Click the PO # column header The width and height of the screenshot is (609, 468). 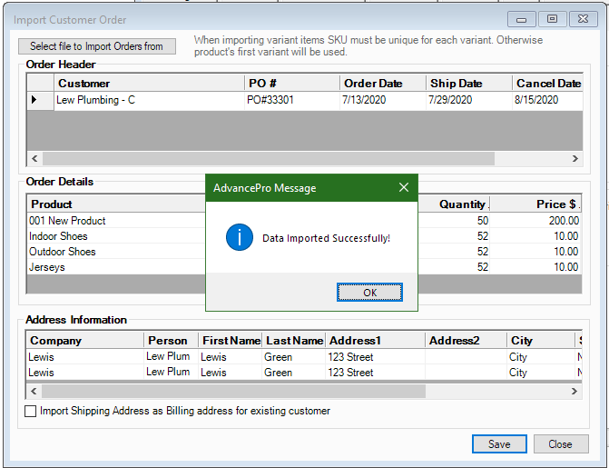point(262,84)
